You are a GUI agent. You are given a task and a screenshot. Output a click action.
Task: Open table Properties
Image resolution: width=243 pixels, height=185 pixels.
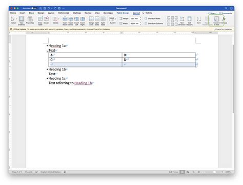30,20
